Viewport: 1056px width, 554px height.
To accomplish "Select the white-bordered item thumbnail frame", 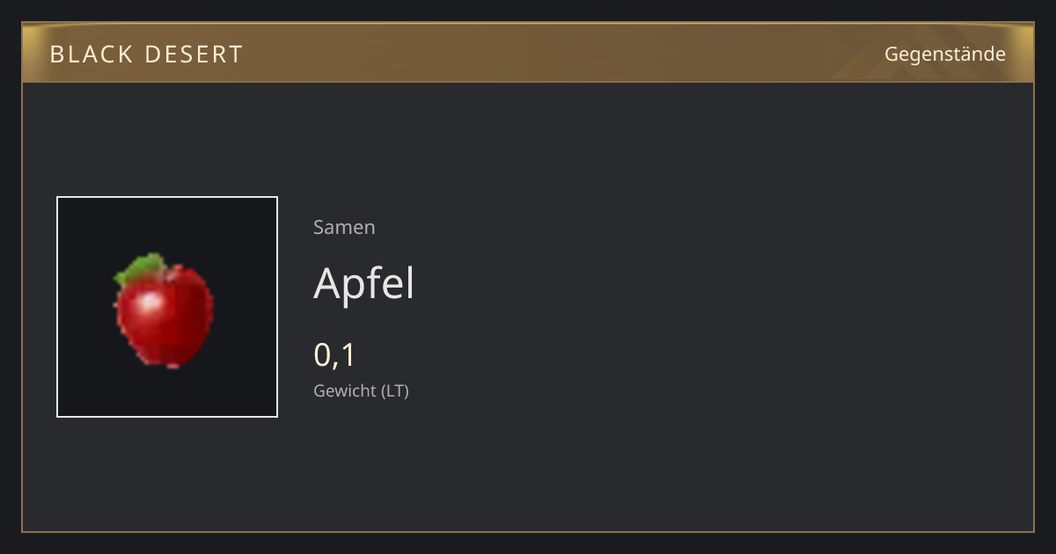I will (x=167, y=307).
